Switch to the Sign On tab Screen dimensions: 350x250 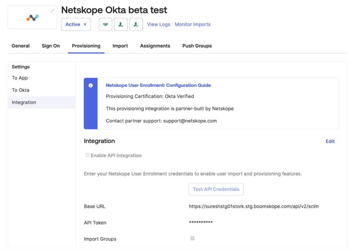click(51, 46)
